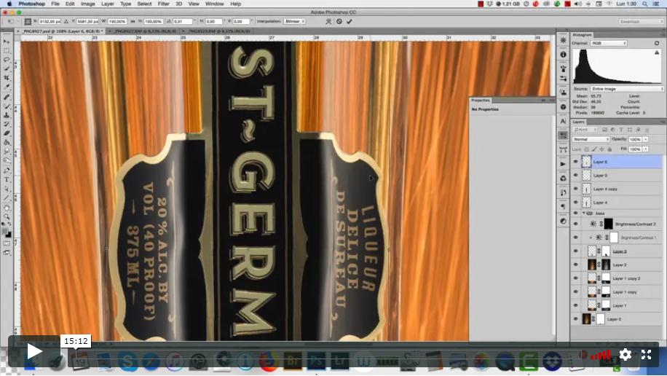Open the Opacity slider dropdown arrow
Viewport: 667px width, 376px height.
646,139
